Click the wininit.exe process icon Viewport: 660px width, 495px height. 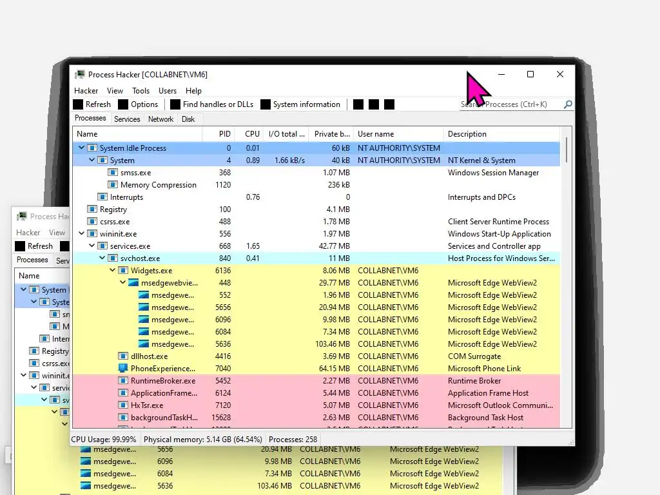(92, 233)
